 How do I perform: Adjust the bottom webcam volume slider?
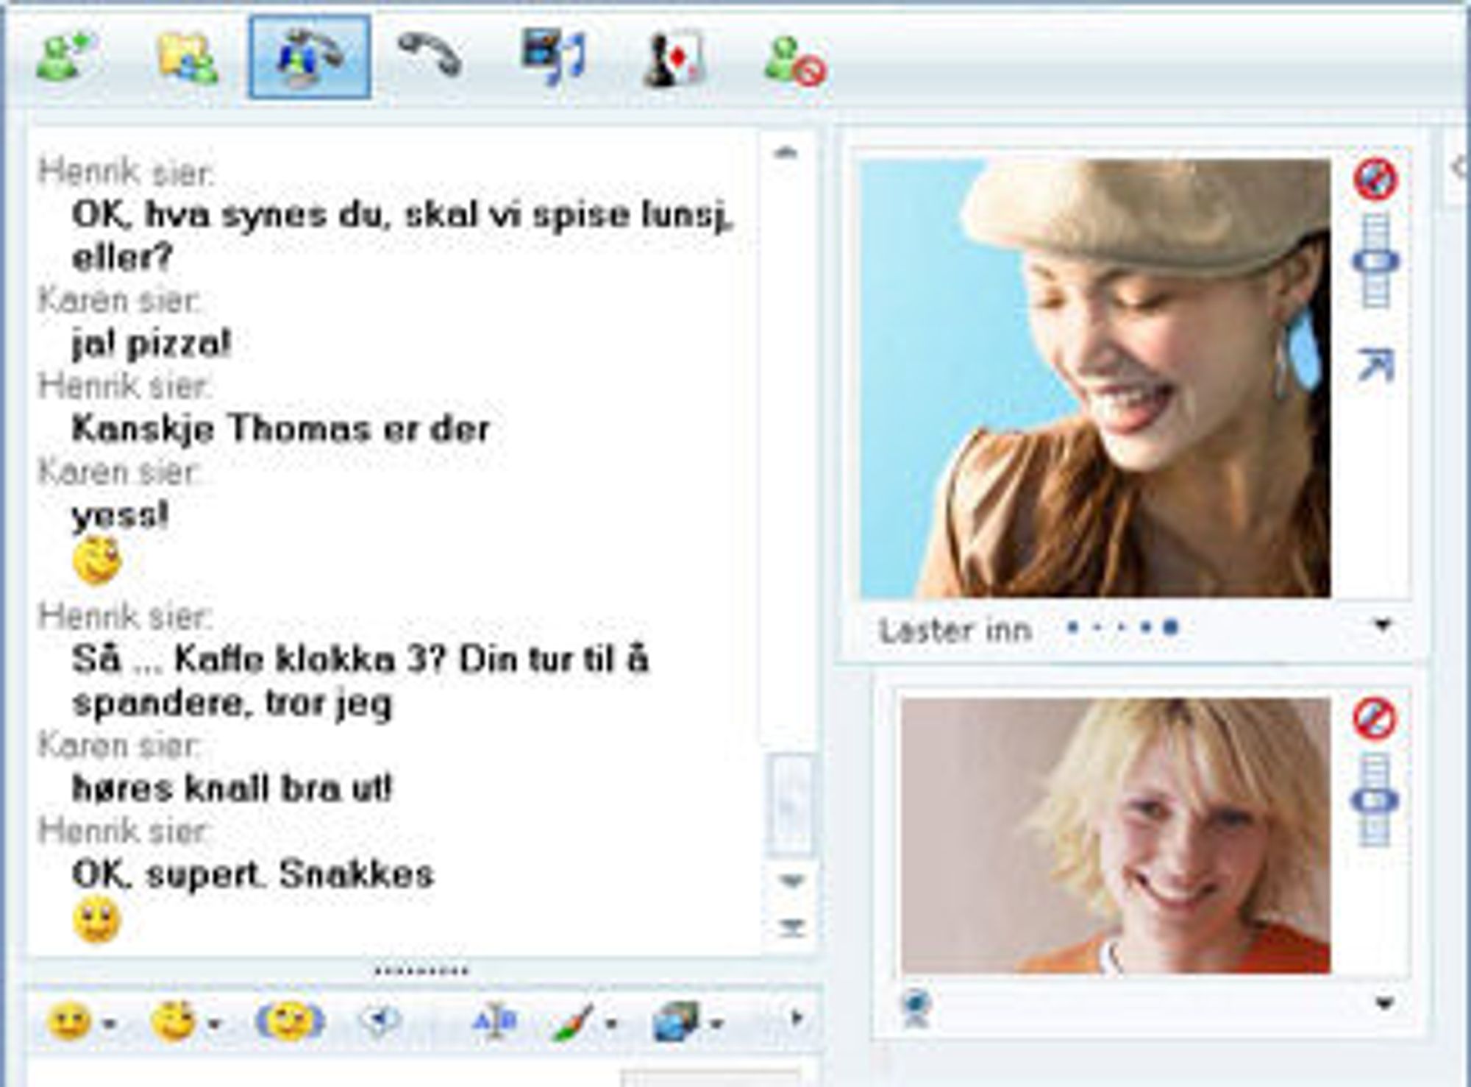pos(1375,800)
